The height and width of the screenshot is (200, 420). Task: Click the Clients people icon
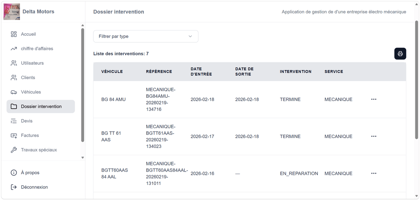[14, 77]
